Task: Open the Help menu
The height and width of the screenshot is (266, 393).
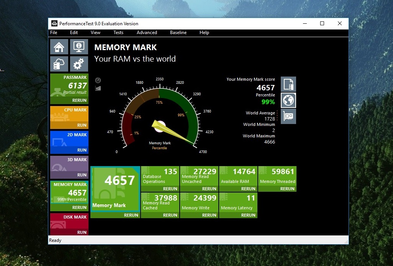Action: tap(204, 33)
